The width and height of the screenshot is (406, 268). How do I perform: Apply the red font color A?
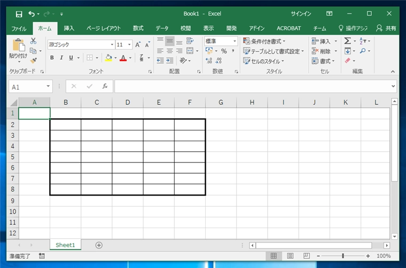[x=123, y=58]
